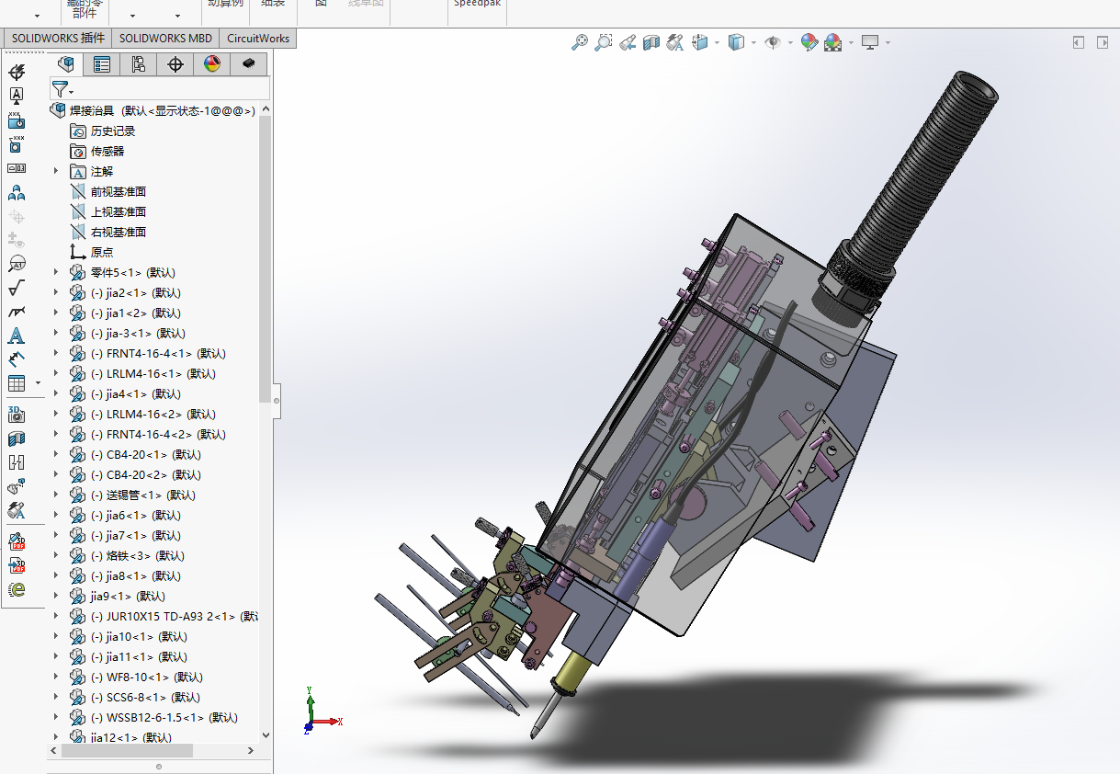Image resolution: width=1120 pixels, height=774 pixels.
Task: Open the ConfigurationManager panel tab
Action: (x=138, y=64)
